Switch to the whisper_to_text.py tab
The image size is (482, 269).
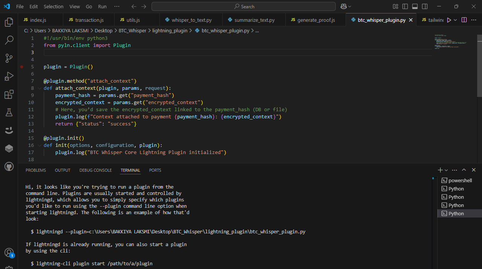click(x=191, y=20)
